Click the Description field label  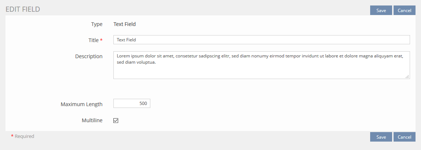[89, 56]
